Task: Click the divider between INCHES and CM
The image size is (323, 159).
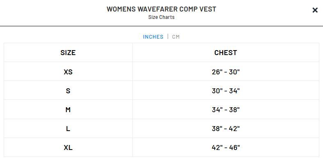Action: 168,37
